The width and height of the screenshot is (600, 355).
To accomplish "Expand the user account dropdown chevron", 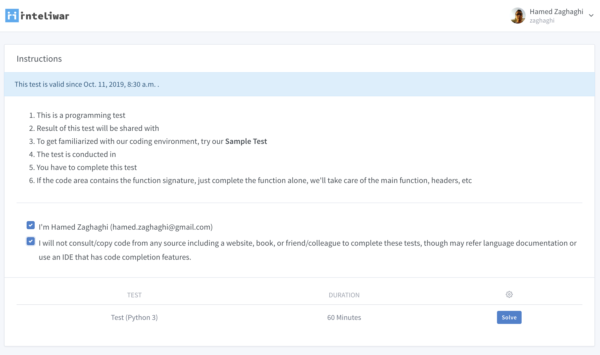I will [x=591, y=16].
